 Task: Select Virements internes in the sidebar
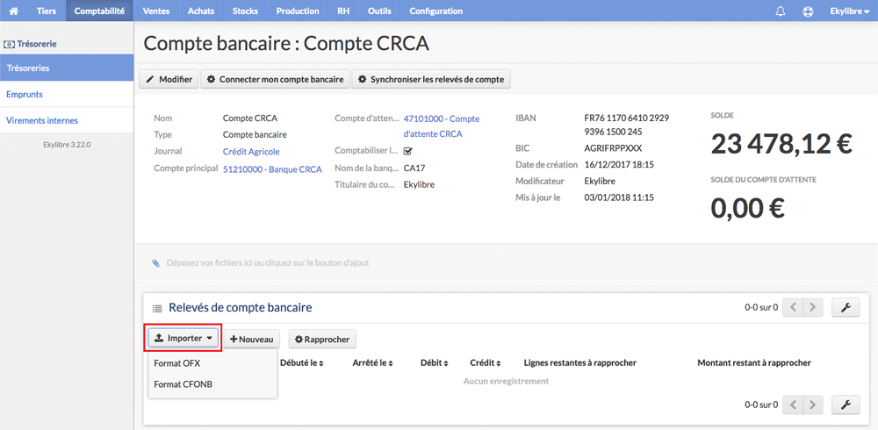click(67, 120)
